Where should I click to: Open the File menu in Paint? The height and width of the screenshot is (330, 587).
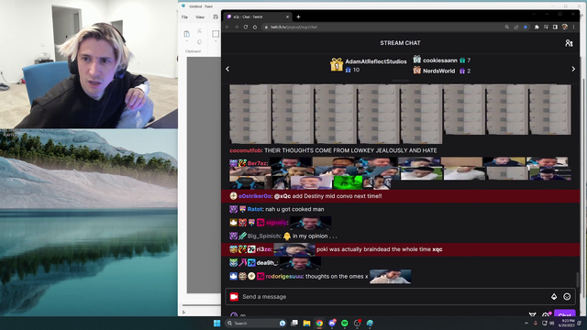pos(184,17)
